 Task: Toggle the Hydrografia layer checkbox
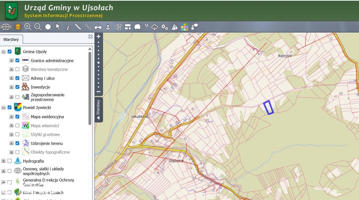(9, 161)
